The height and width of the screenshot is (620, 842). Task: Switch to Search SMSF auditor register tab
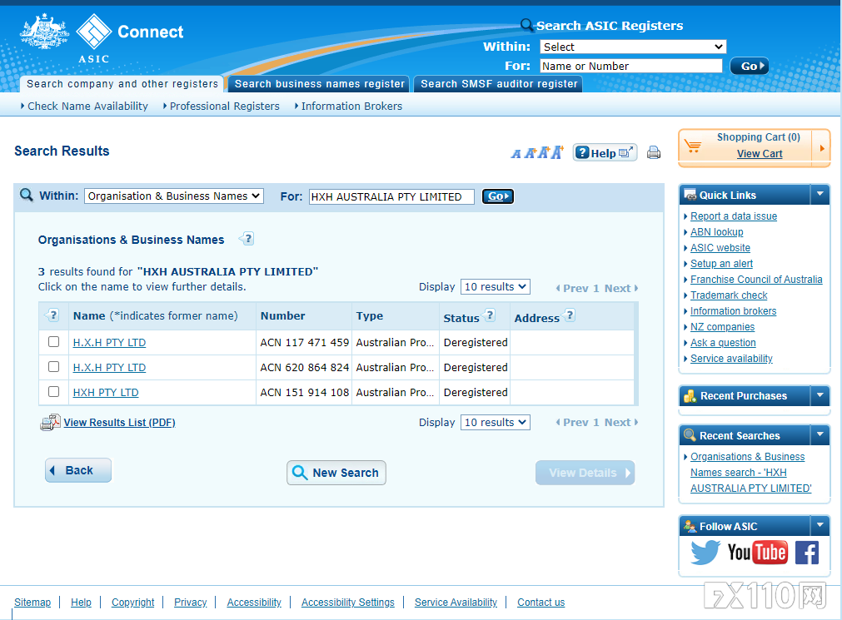(498, 84)
